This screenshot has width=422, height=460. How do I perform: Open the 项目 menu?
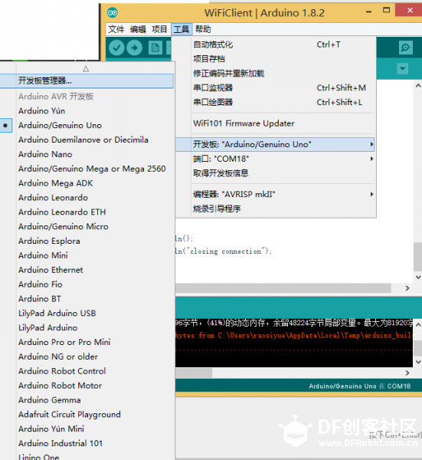(159, 29)
